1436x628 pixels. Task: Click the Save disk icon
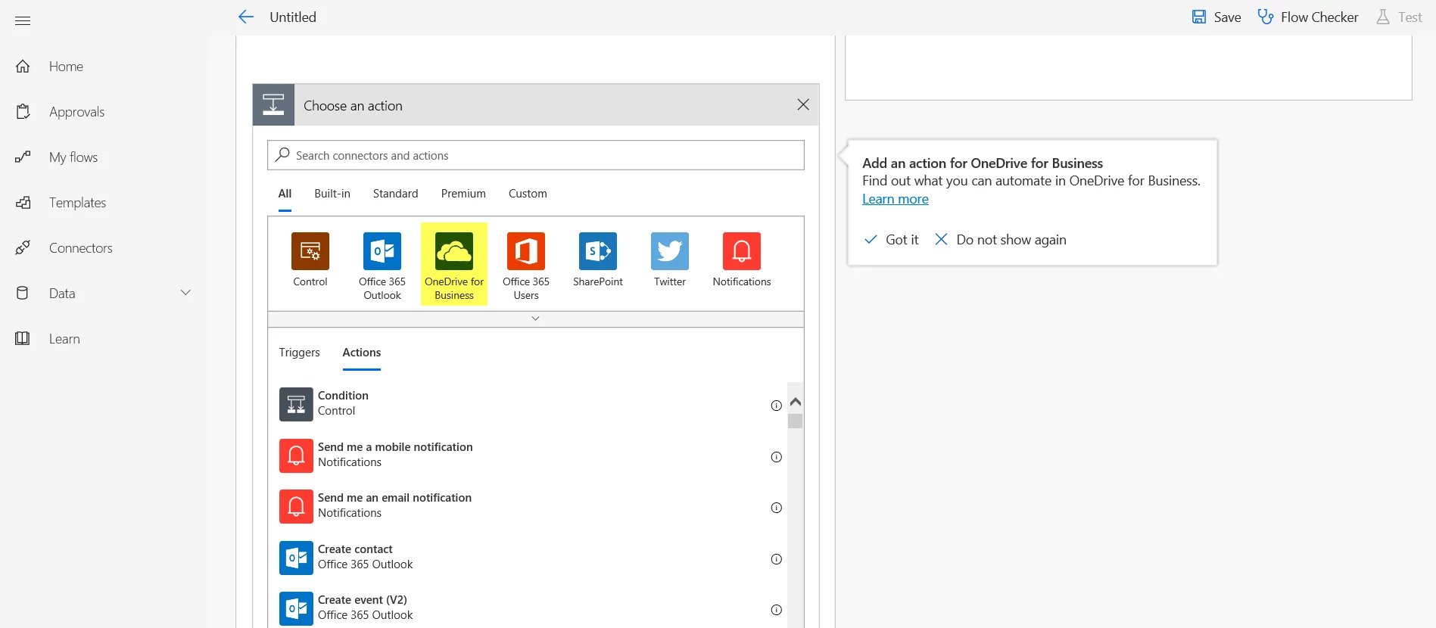pyautogui.click(x=1199, y=17)
